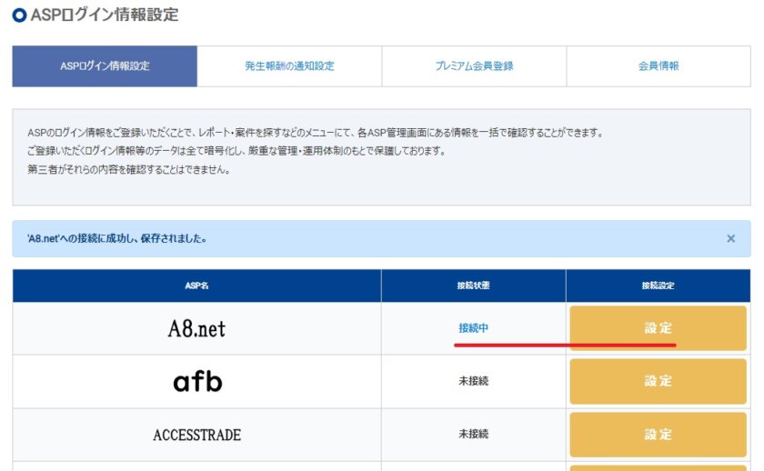
Task: Select the A8.net logo
Action: (x=196, y=329)
